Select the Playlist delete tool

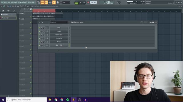point(13,6)
